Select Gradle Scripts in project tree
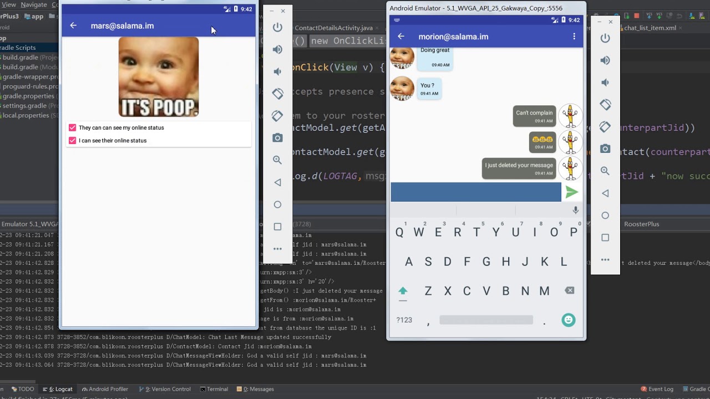710x399 pixels. coord(18,48)
